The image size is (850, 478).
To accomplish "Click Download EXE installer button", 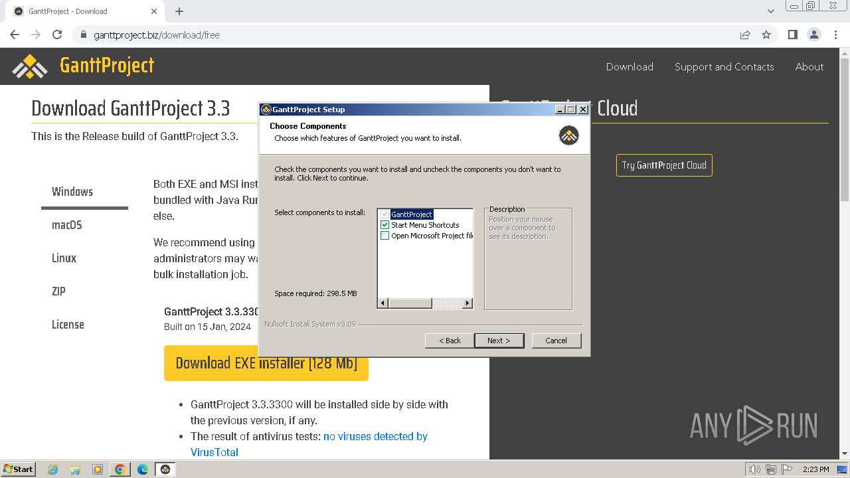I will (266, 363).
